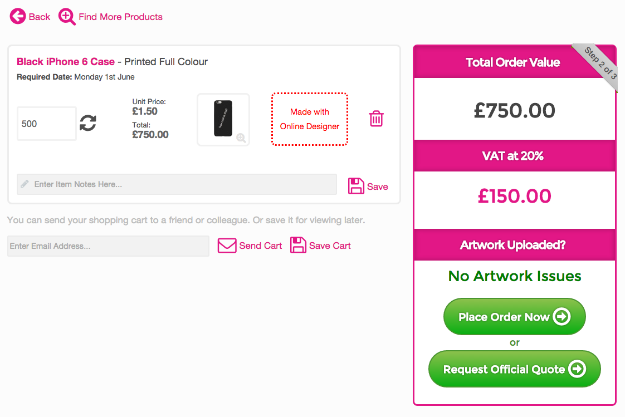Viewport: 625px width, 417px height.
Task: Click the Send Cart text link
Action: pyautogui.click(x=261, y=246)
